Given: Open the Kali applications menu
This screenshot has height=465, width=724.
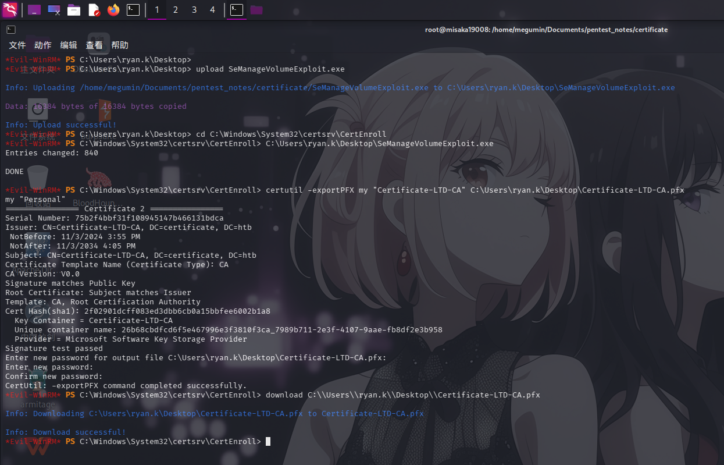Looking at the screenshot, I should click(x=9, y=9).
